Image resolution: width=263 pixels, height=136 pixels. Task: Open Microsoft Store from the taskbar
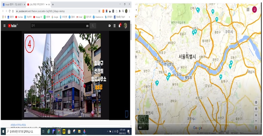coord(69,132)
